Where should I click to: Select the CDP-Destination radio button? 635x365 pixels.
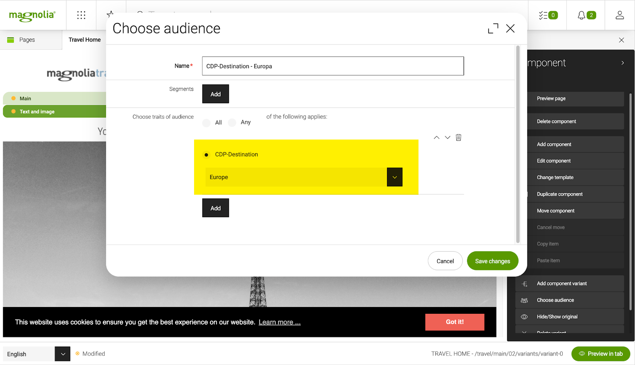pos(206,155)
